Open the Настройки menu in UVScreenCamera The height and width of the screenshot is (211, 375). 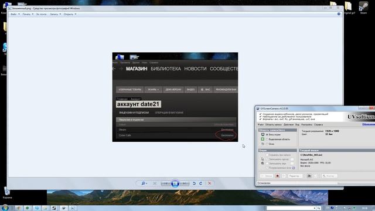coord(306,125)
